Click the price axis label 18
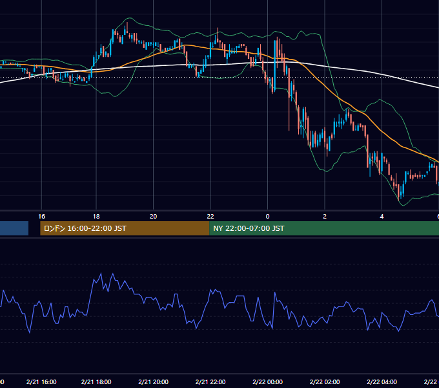Image resolution: width=439 pixels, height=388 pixels. coord(96,217)
